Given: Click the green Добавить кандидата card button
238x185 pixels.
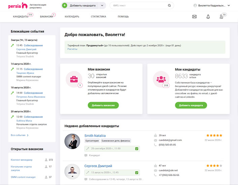Looking at the screenshot, I should [191, 105].
